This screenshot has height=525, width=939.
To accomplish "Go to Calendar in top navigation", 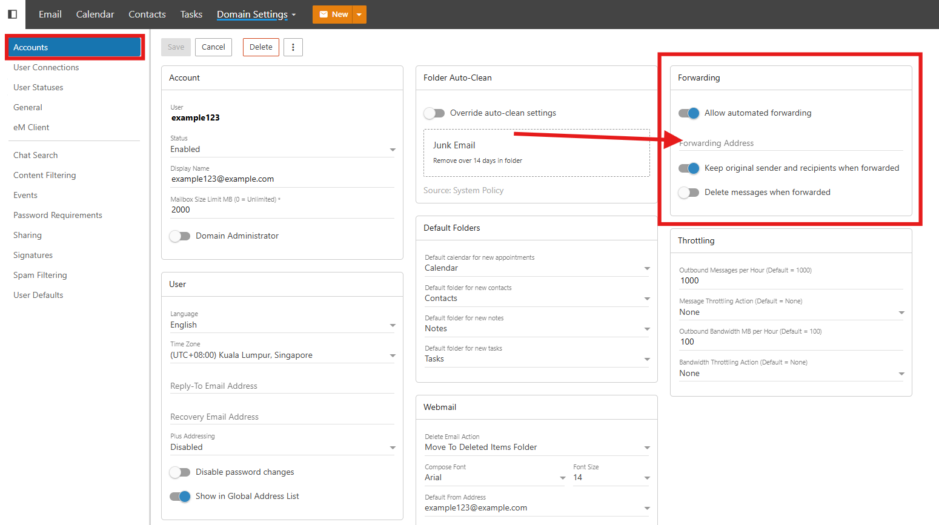I will [95, 15].
